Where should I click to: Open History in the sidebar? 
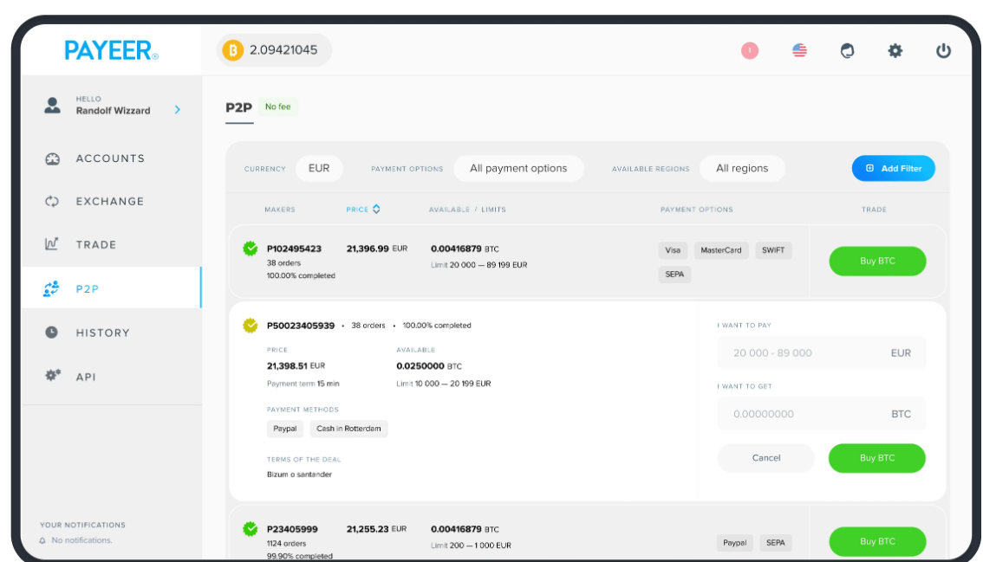102,333
